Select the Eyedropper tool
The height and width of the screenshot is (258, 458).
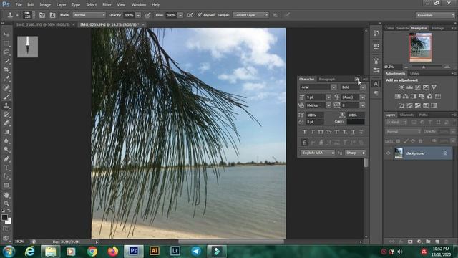6,78
